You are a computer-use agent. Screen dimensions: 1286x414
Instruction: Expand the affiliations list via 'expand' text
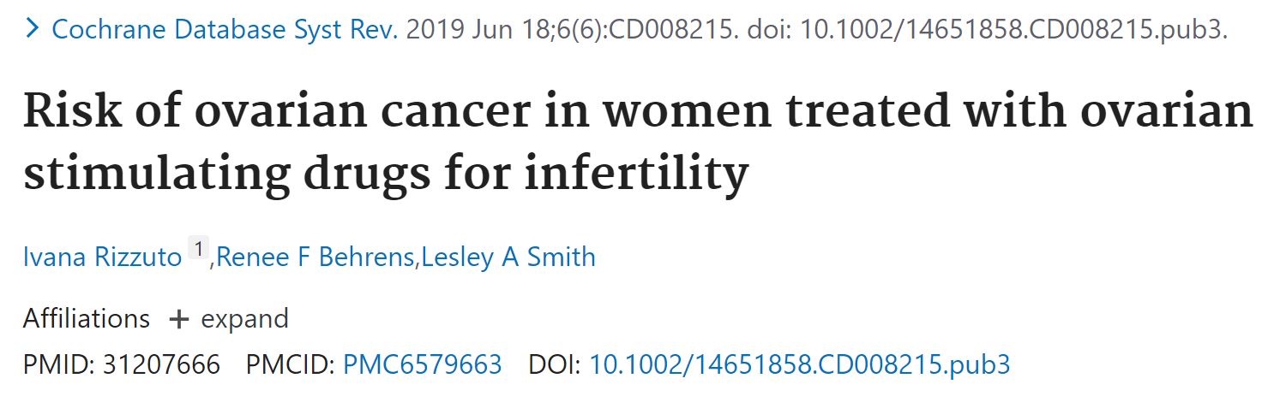point(244,319)
